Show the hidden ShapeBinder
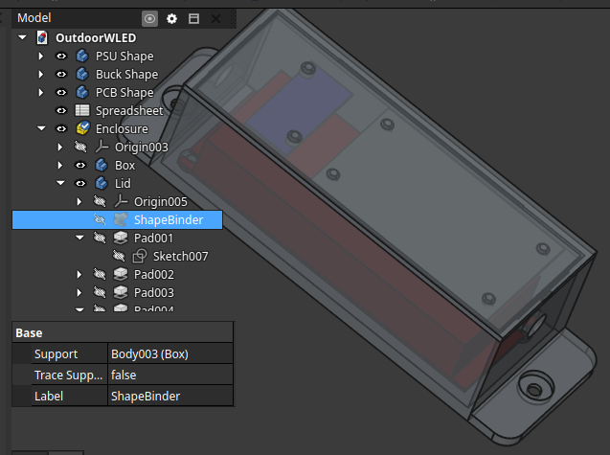This screenshot has width=610, height=455. point(100,219)
